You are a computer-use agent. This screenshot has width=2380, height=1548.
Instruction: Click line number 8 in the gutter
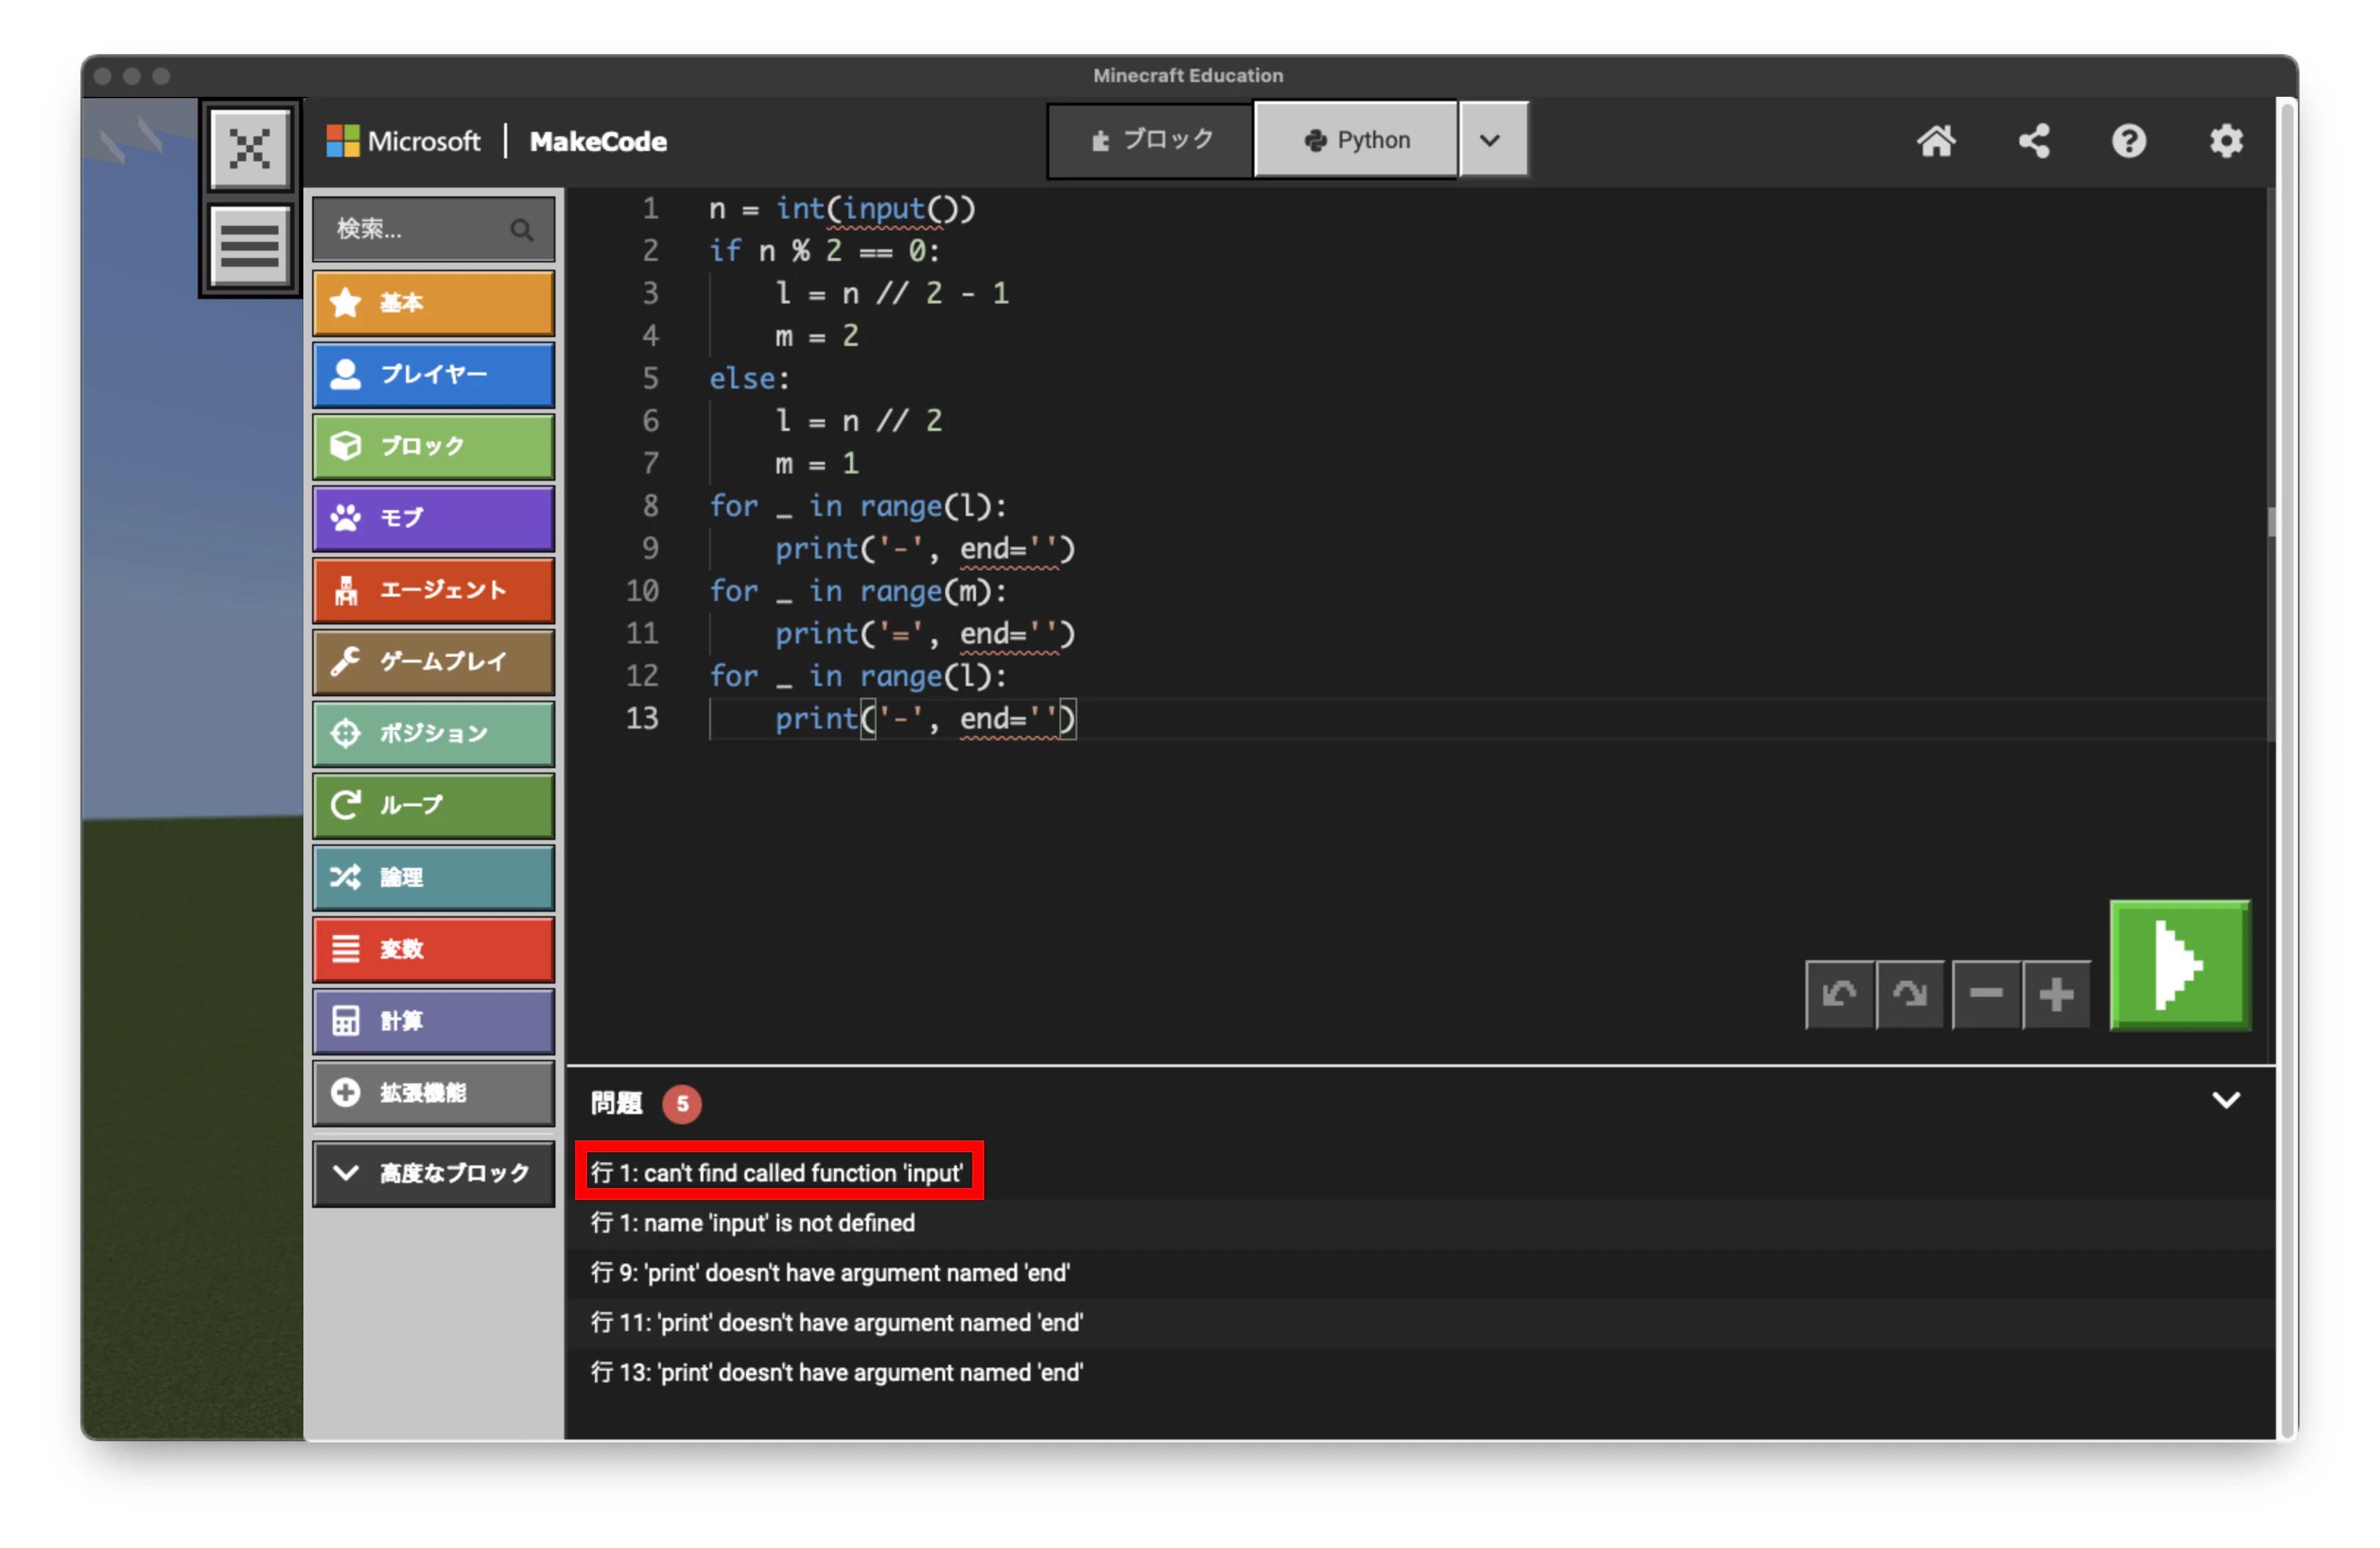650,506
